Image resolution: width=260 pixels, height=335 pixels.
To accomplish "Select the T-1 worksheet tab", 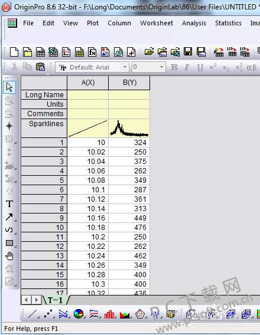I will (55, 300).
